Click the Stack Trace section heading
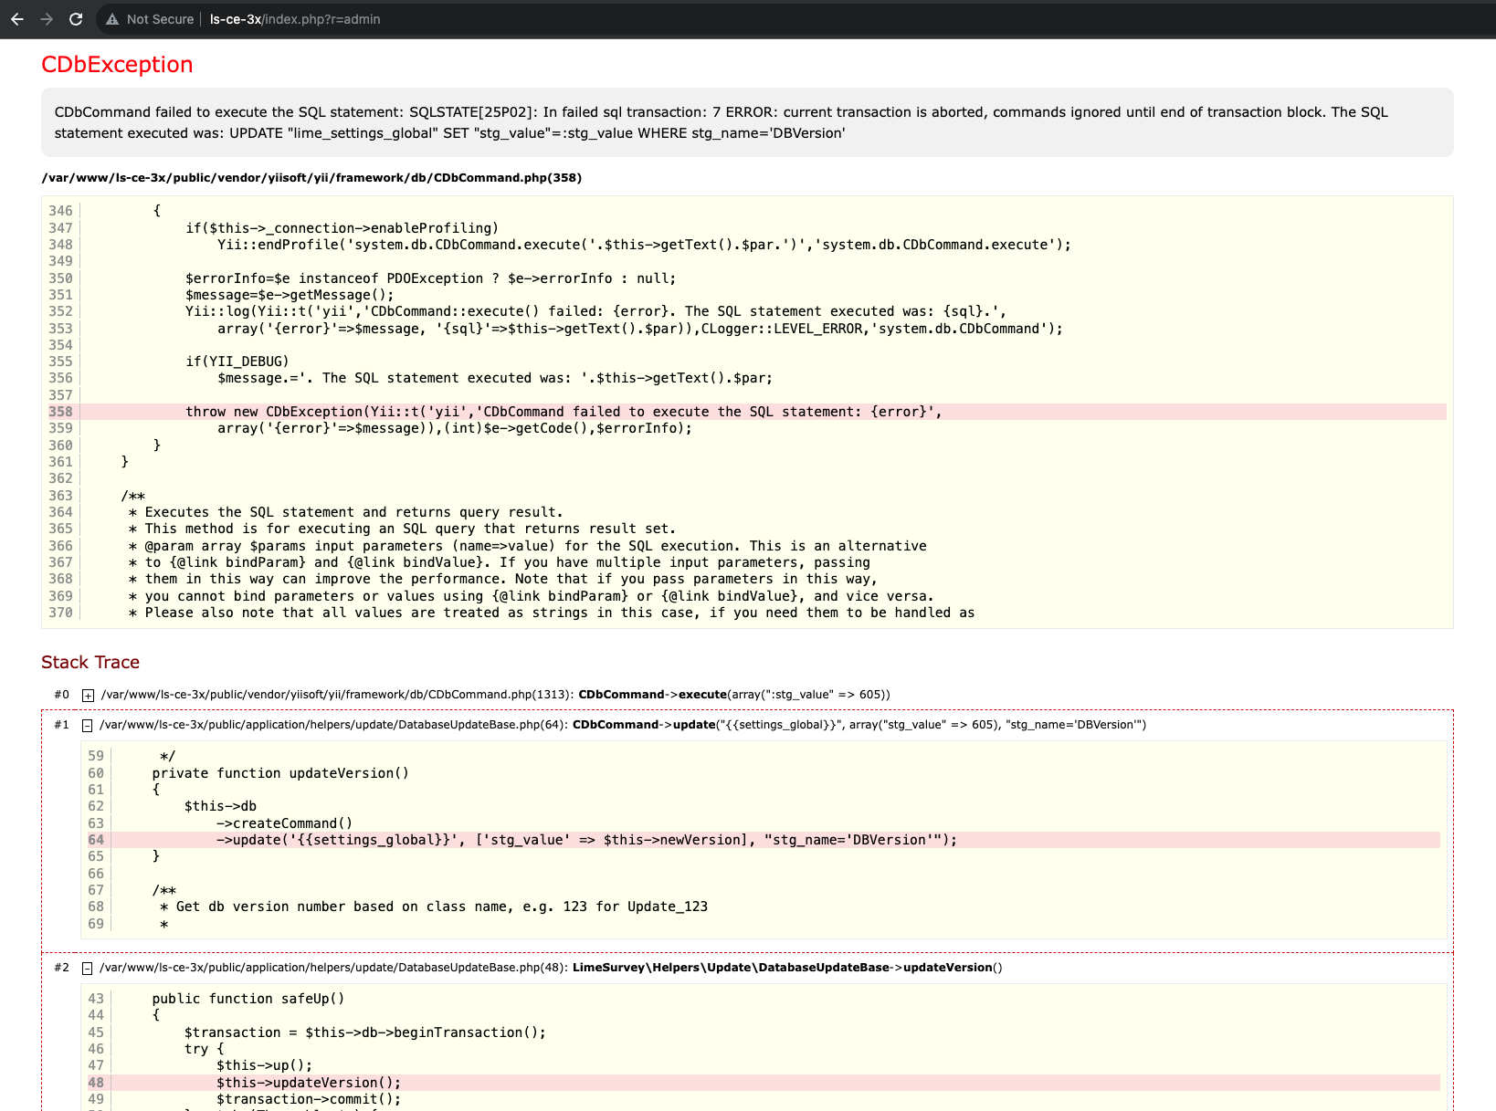The width and height of the screenshot is (1496, 1111). [x=90, y=663]
